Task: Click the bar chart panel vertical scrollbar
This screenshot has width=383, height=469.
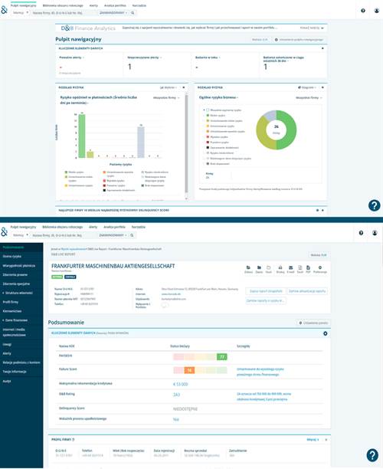Action: coord(186,143)
